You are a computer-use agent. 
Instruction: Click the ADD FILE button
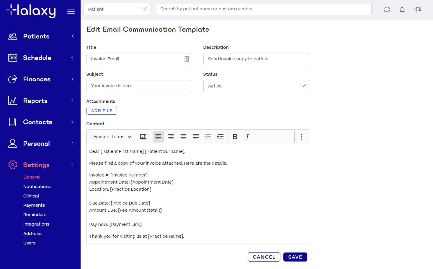(102, 111)
